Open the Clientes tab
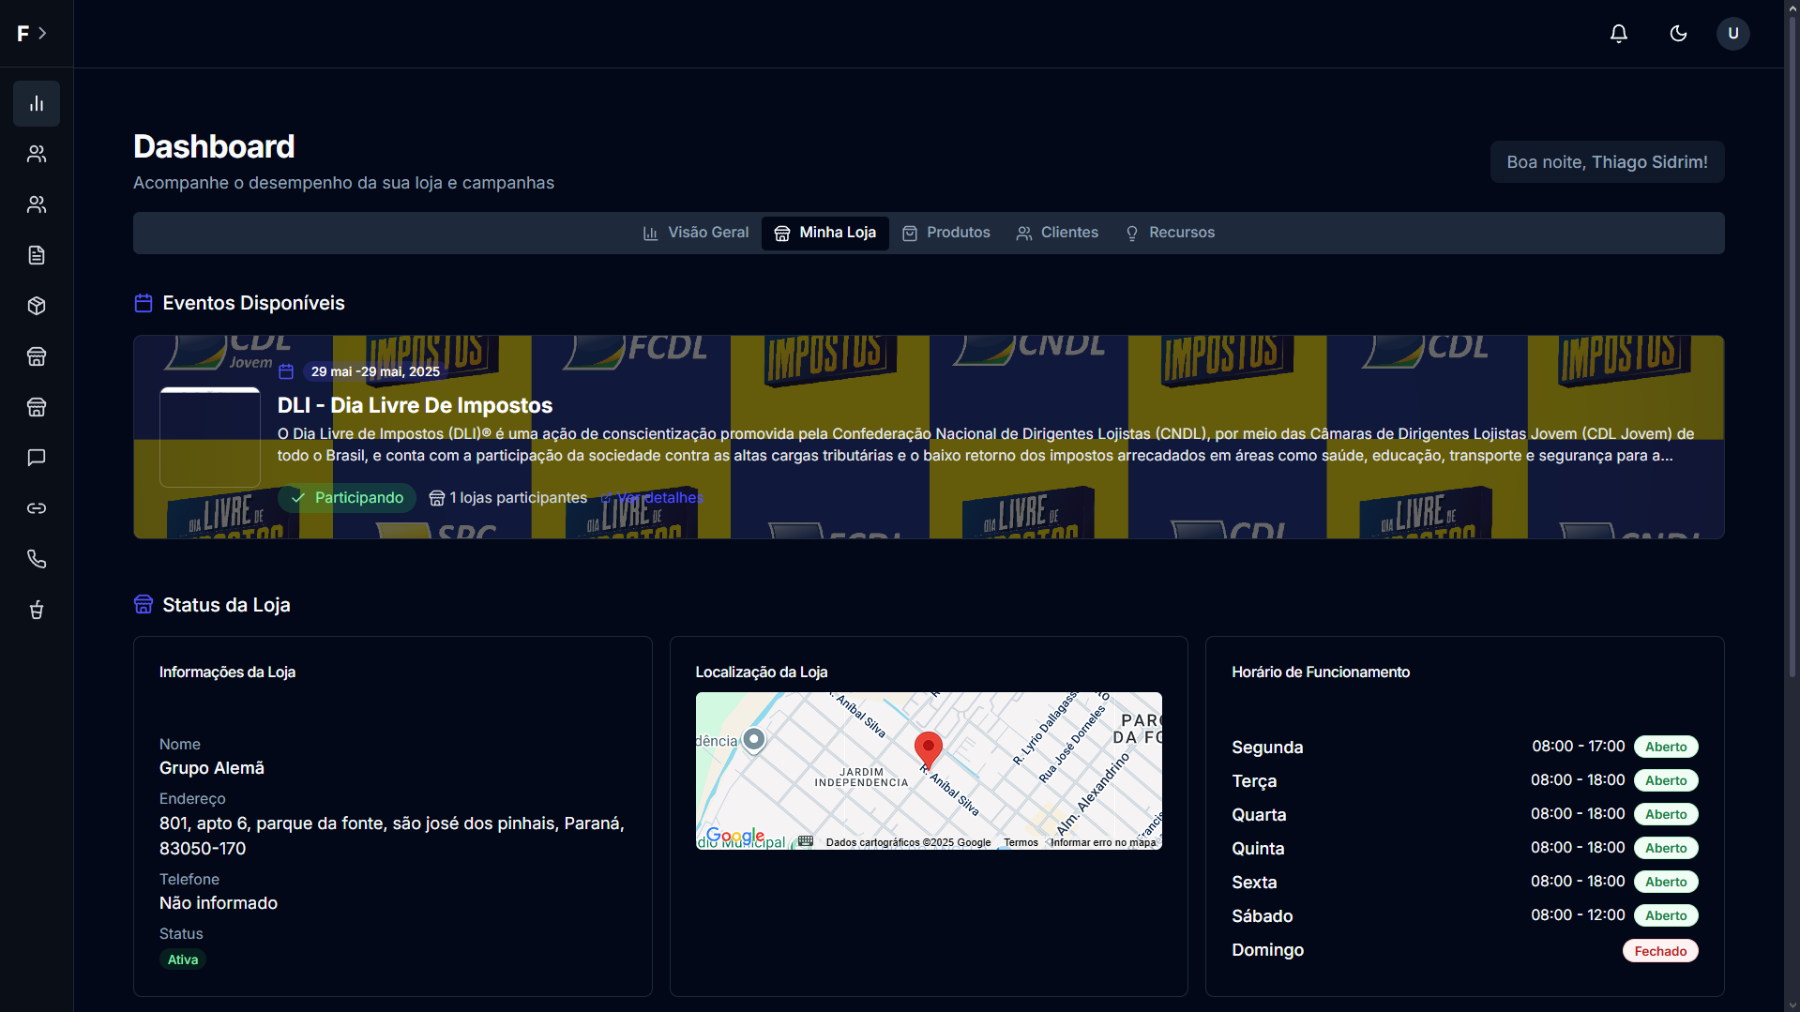This screenshot has width=1800, height=1012. [x=1057, y=233]
